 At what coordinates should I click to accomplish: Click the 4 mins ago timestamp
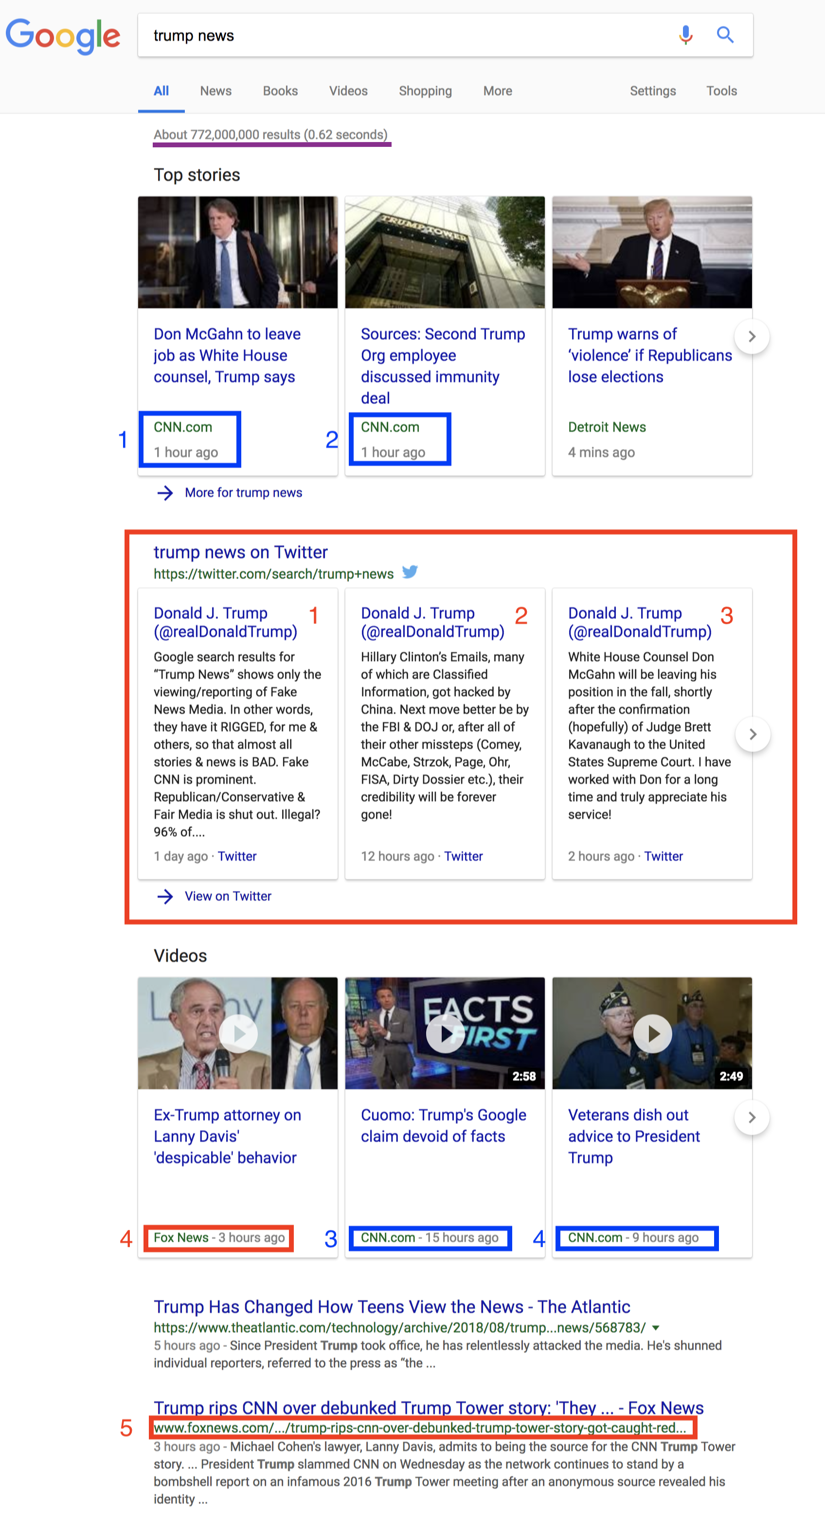(x=601, y=453)
